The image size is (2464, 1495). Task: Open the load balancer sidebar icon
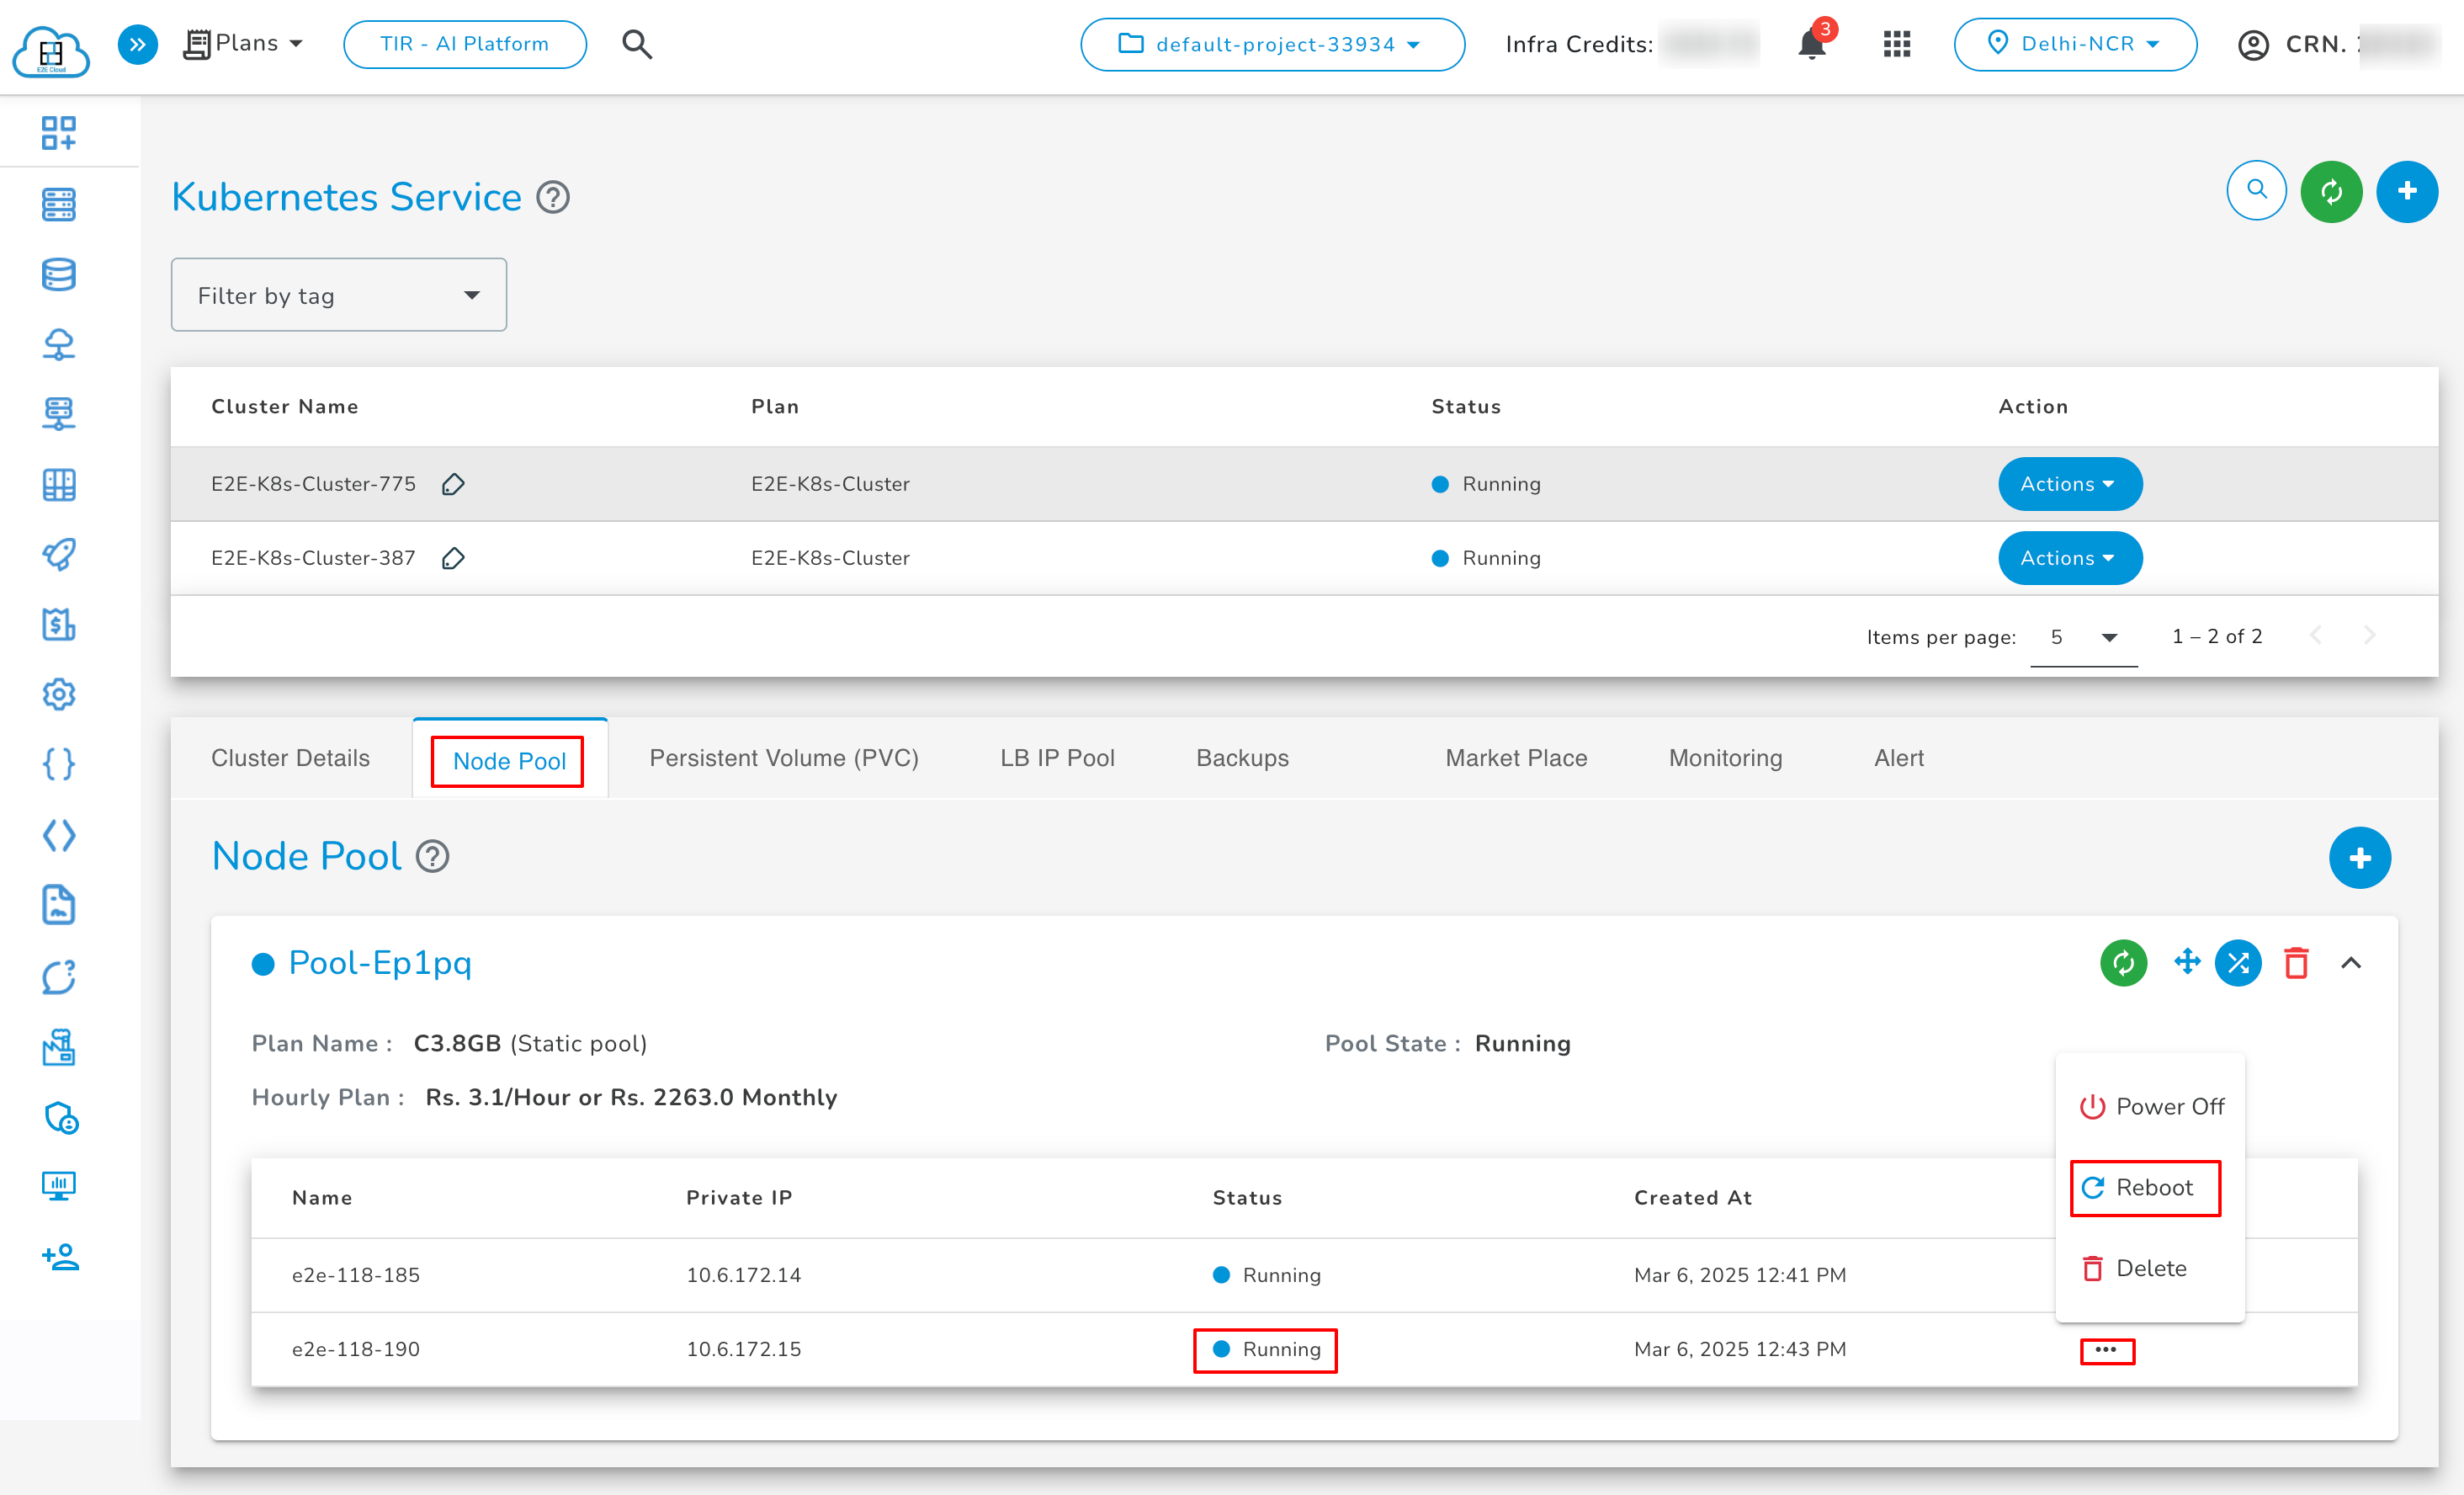point(59,413)
